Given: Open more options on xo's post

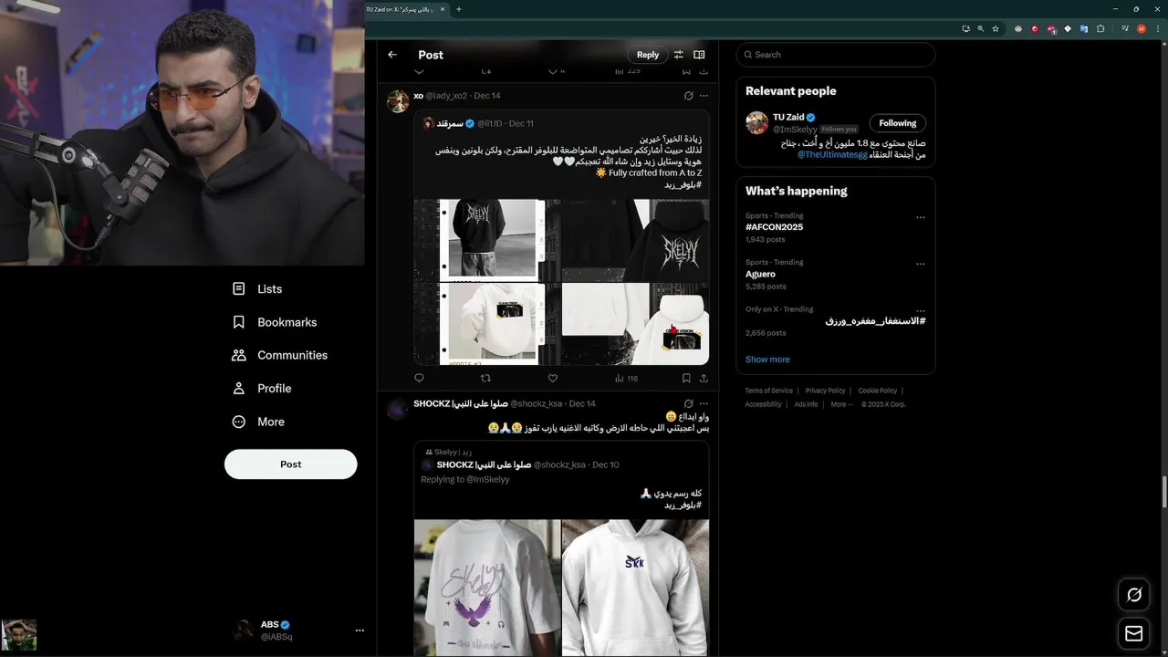Looking at the screenshot, I should pyautogui.click(x=704, y=96).
